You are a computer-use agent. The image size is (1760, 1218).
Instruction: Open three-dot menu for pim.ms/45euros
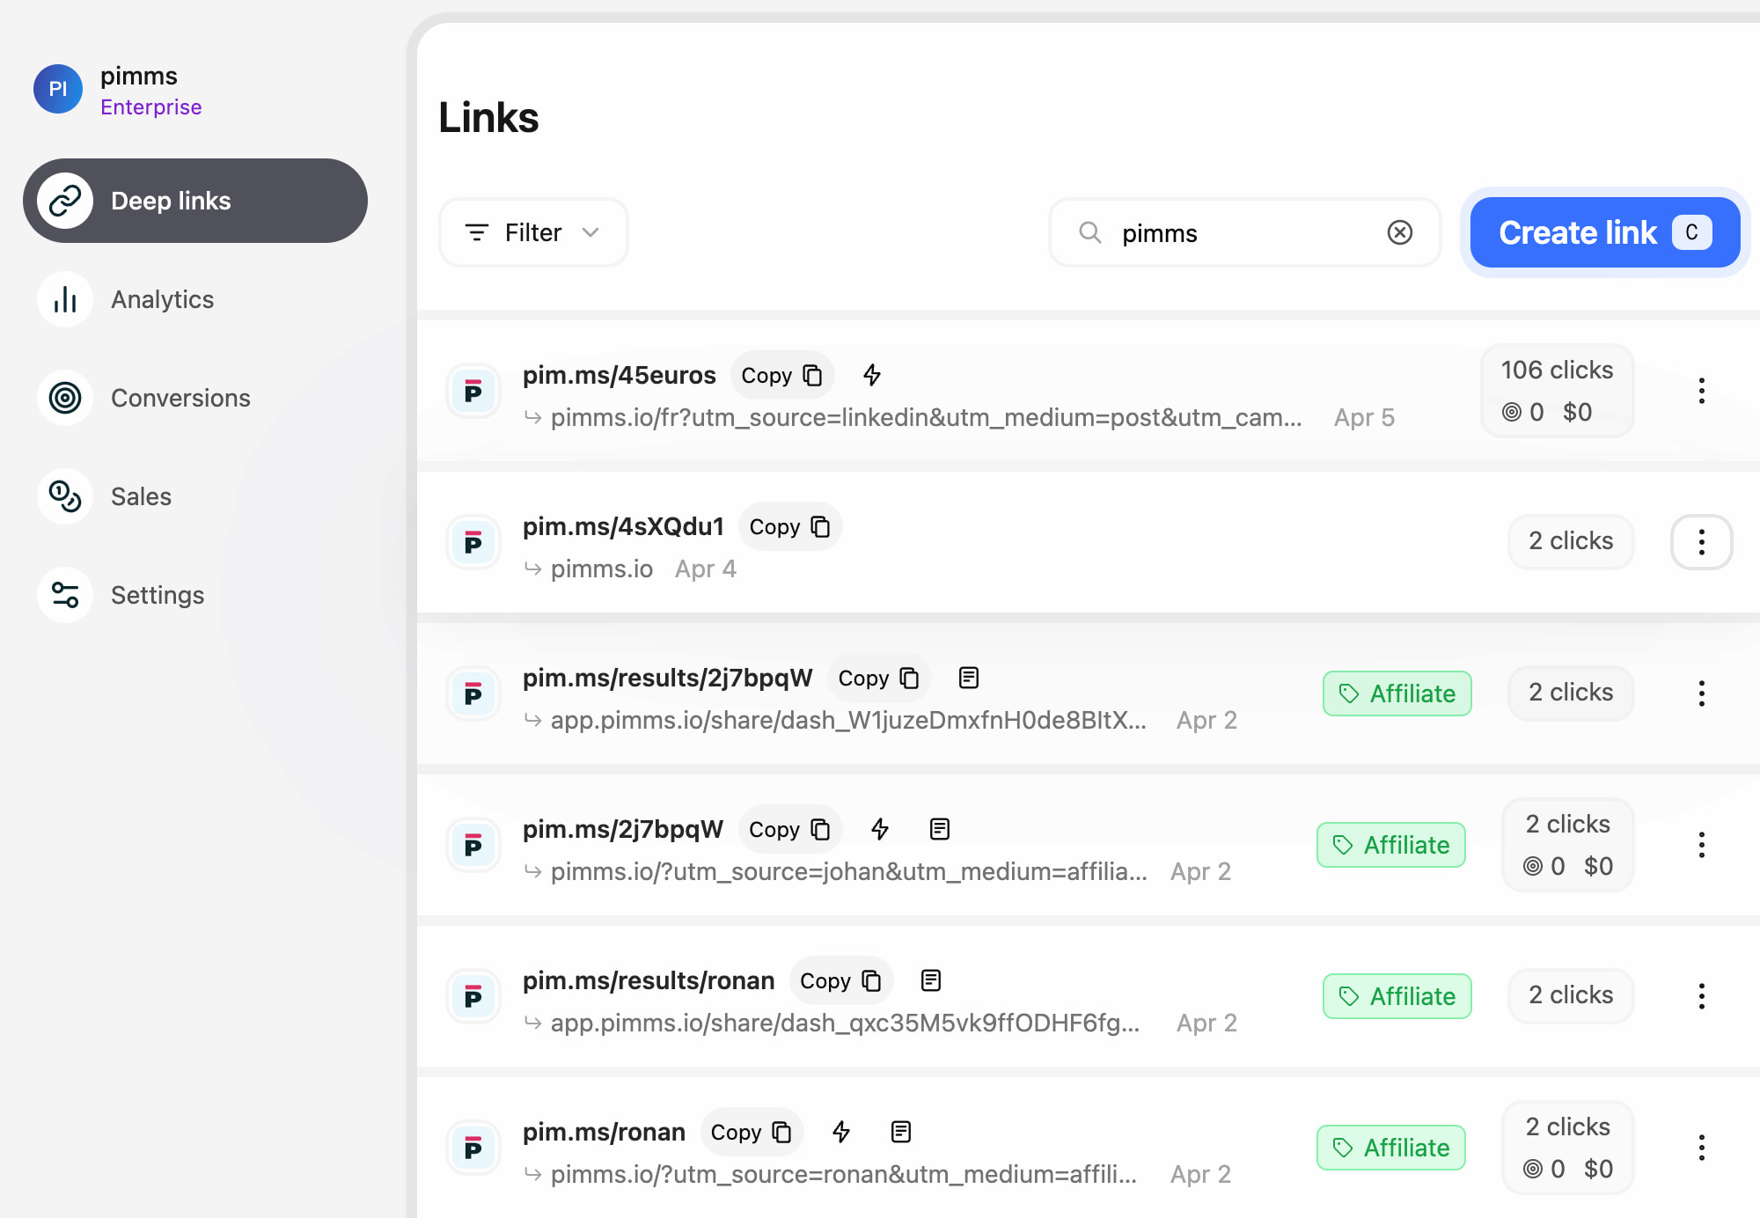point(1701,391)
